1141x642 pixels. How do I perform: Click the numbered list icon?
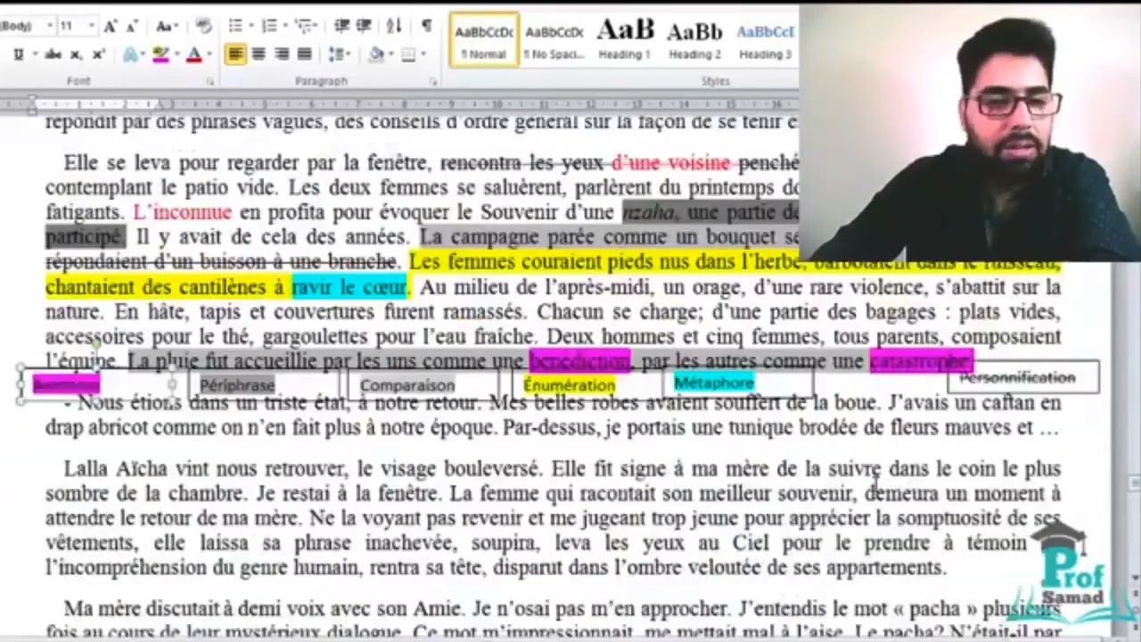click(x=269, y=26)
